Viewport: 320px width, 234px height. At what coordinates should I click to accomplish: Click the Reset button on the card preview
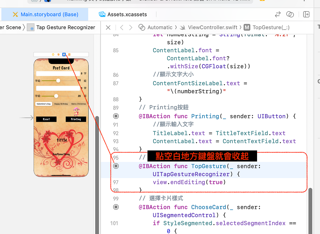pyautogui.click(x=46, y=119)
